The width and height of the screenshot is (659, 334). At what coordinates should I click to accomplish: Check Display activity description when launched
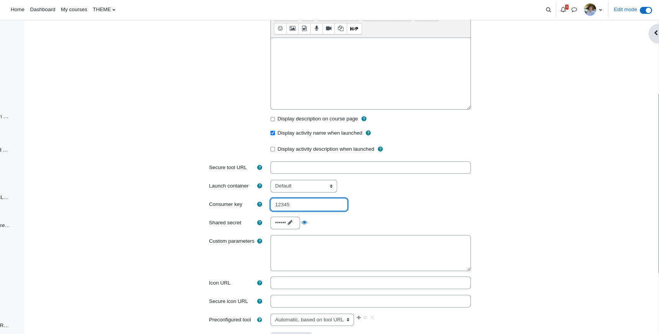point(273,149)
